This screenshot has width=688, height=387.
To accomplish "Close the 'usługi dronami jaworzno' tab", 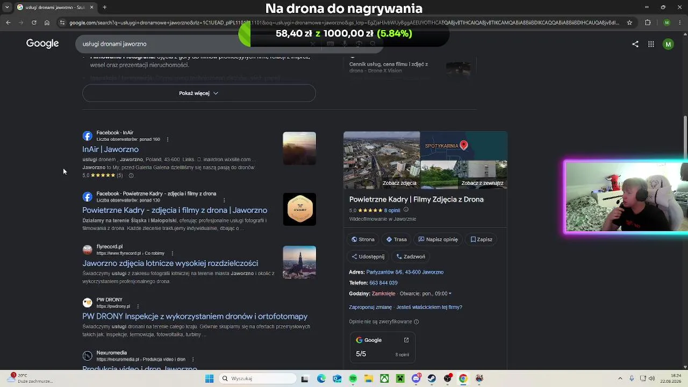I will (91, 7).
